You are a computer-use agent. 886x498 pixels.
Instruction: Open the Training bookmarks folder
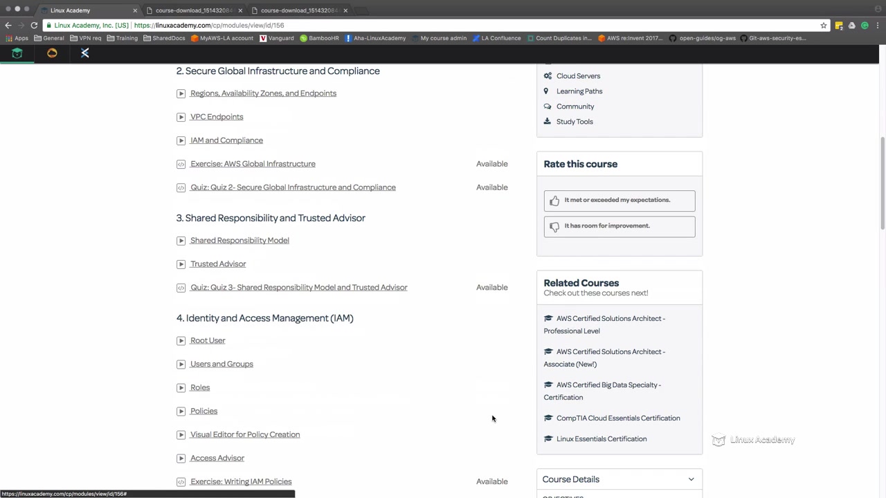coord(123,38)
